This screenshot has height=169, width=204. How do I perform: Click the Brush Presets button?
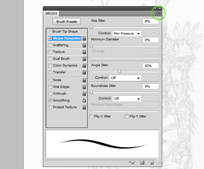[67, 22]
